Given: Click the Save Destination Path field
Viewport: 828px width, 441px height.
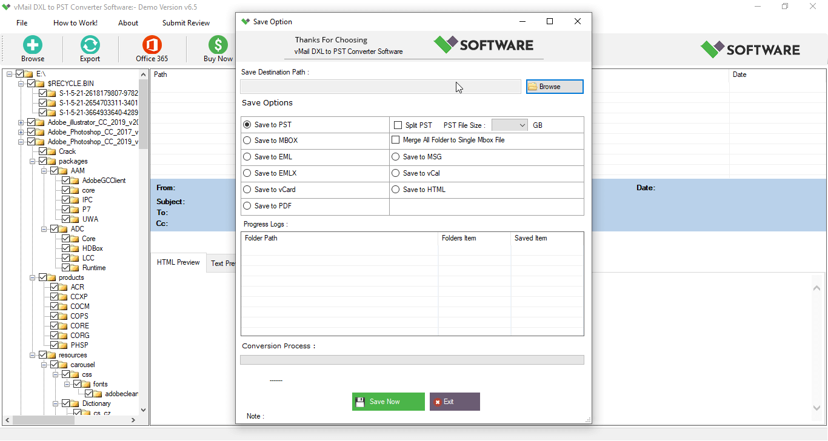Looking at the screenshot, I should [x=381, y=87].
